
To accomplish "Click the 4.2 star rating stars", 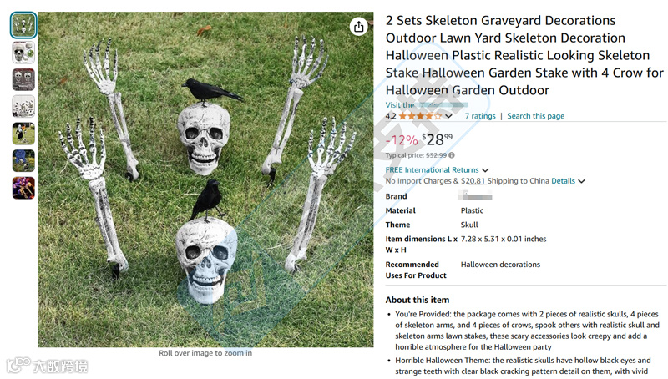I will [x=420, y=116].
